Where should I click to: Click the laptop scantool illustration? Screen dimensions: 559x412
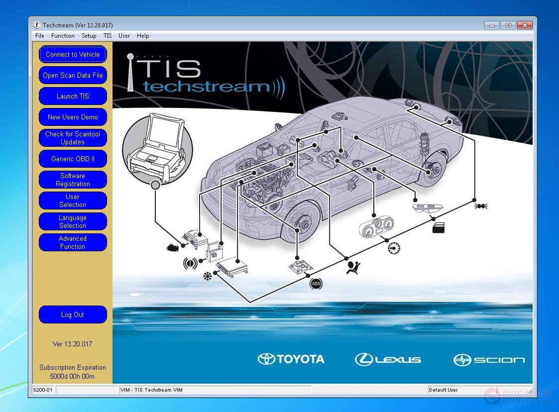tap(157, 149)
